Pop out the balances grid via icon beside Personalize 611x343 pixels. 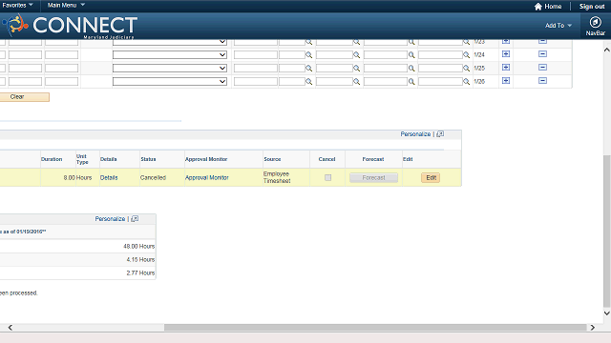(135, 218)
